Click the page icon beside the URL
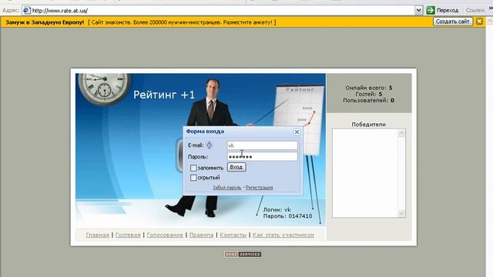Image resolution: width=493 pixels, height=277 pixels. [27, 10]
